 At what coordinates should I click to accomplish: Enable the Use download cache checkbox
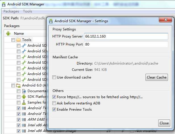54,77
